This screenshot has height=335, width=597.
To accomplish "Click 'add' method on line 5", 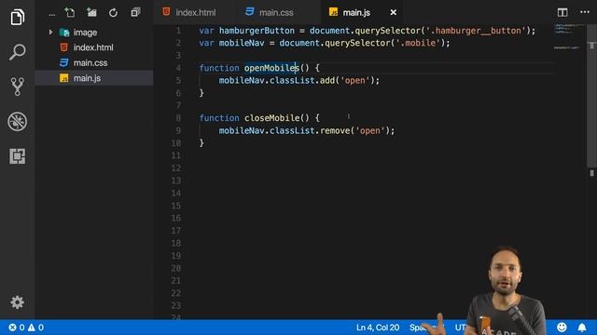I will 327,81.
